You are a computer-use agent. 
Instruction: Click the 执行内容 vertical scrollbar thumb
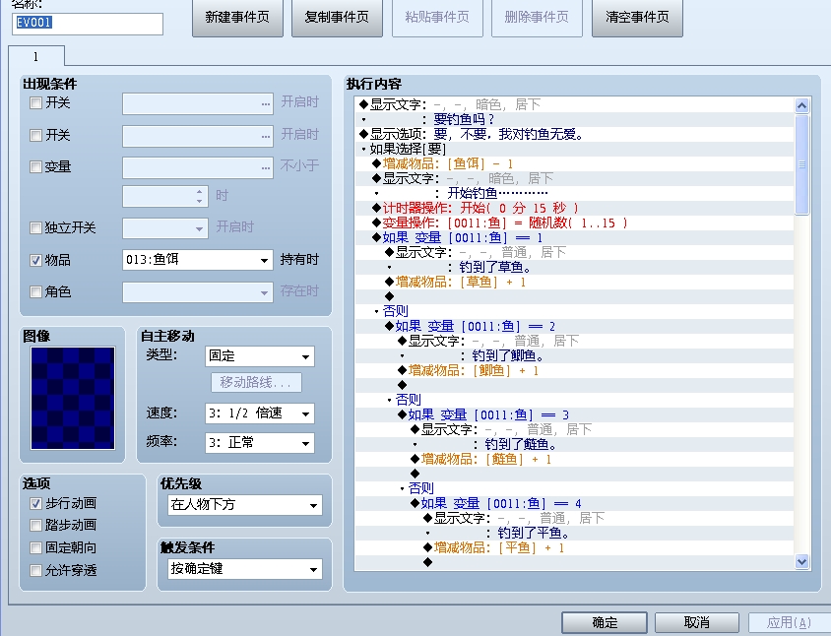pyautogui.click(x=801, y=164)
